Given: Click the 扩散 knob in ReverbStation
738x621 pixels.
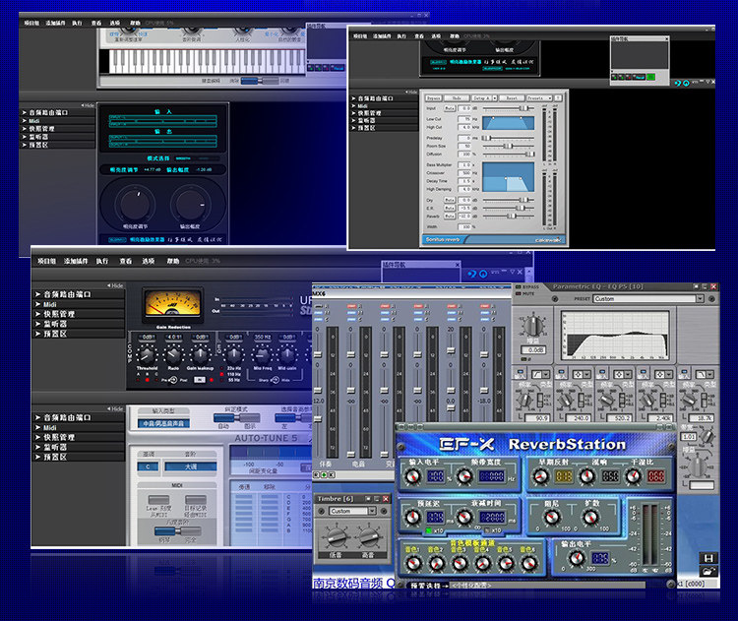Looking at the screenshot, I should [x=590, y=518].
